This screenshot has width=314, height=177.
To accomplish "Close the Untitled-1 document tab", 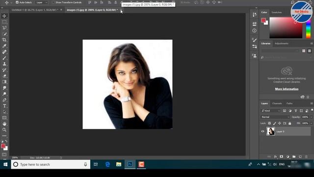I will (x=61, y=10).
